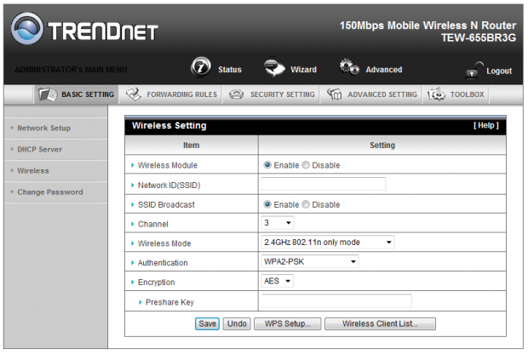Click arrow bullet beside Wireless Mode
Screen dimensions: 528x360
pyautogui.click(x=132, y=243)
